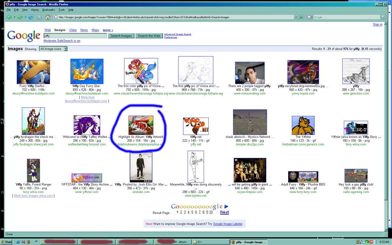Open the Windows Start button
Screen dimensions: 392x245
pos(6,242)
